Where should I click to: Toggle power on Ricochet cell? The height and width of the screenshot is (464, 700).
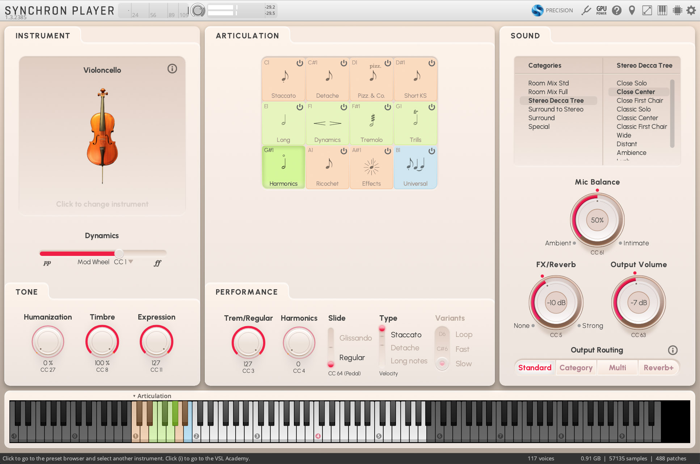tap(344, 151)
